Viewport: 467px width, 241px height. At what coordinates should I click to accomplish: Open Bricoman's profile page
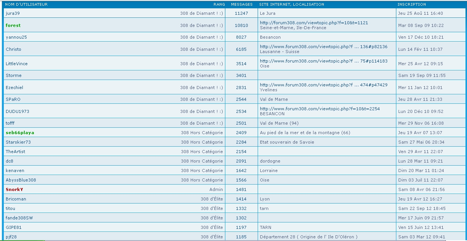(16, 199)
